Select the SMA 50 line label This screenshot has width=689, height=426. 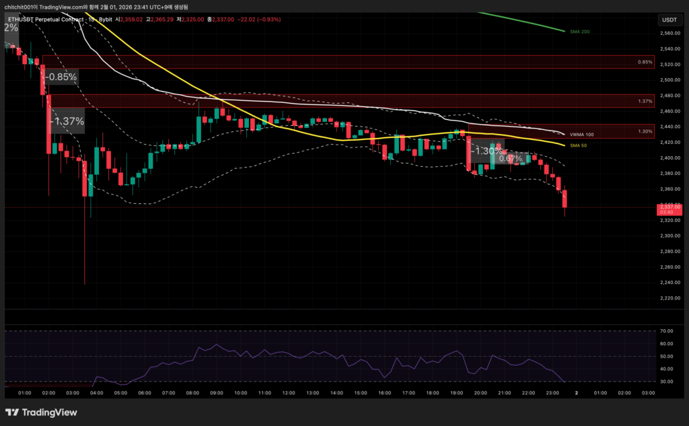[579, 145]
